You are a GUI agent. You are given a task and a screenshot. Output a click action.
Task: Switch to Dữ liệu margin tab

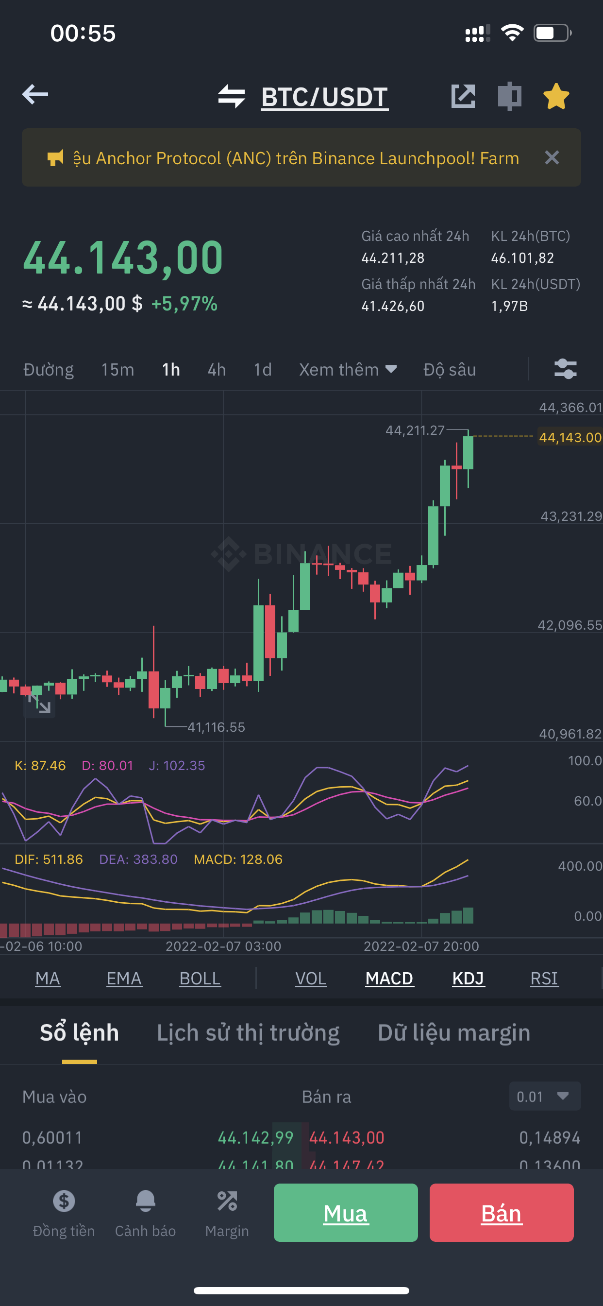[453, 1033]
